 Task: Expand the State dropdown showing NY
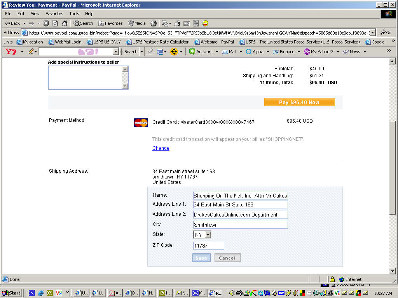[208, 235]
